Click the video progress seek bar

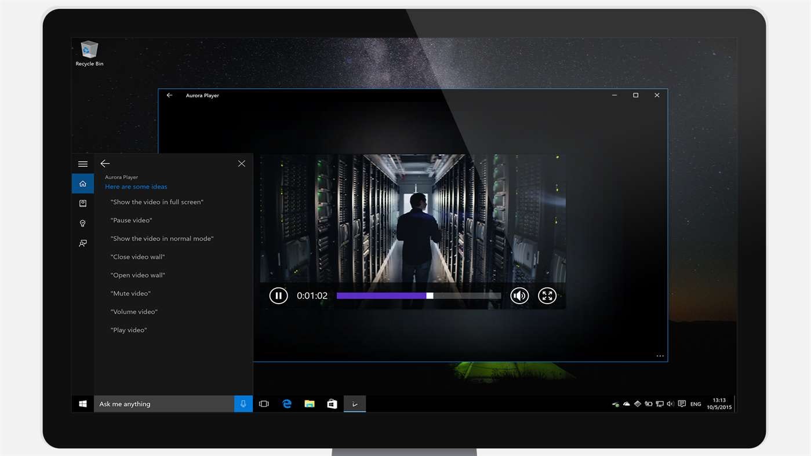tap(419, 296)
